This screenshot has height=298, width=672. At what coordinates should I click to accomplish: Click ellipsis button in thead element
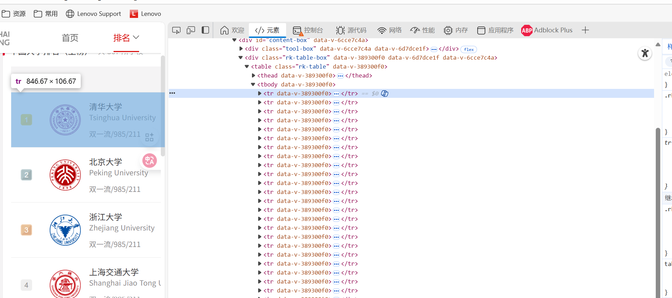(x=340, y=76)
